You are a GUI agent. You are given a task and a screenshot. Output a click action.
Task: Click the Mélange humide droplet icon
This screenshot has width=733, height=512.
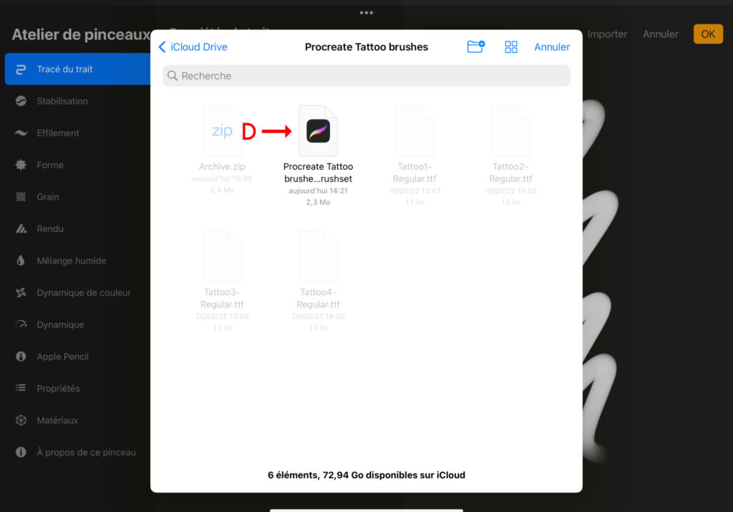tap(21, 261)
